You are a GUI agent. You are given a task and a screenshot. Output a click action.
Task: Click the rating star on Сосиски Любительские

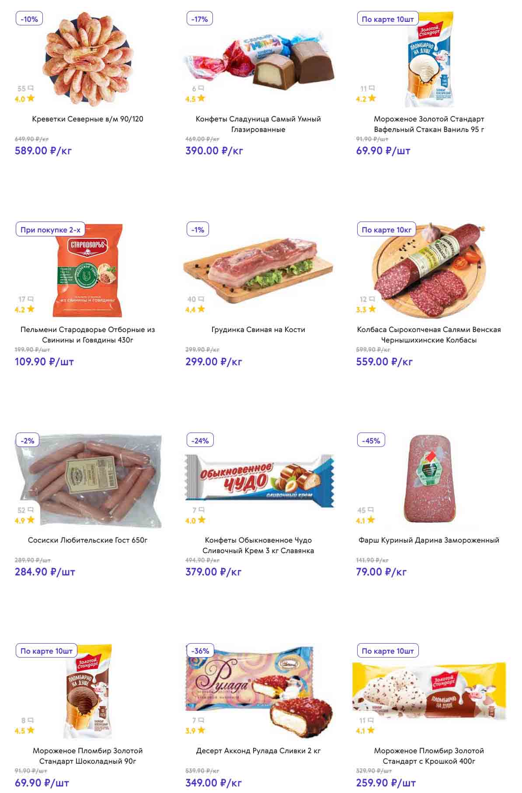point(31,520)
